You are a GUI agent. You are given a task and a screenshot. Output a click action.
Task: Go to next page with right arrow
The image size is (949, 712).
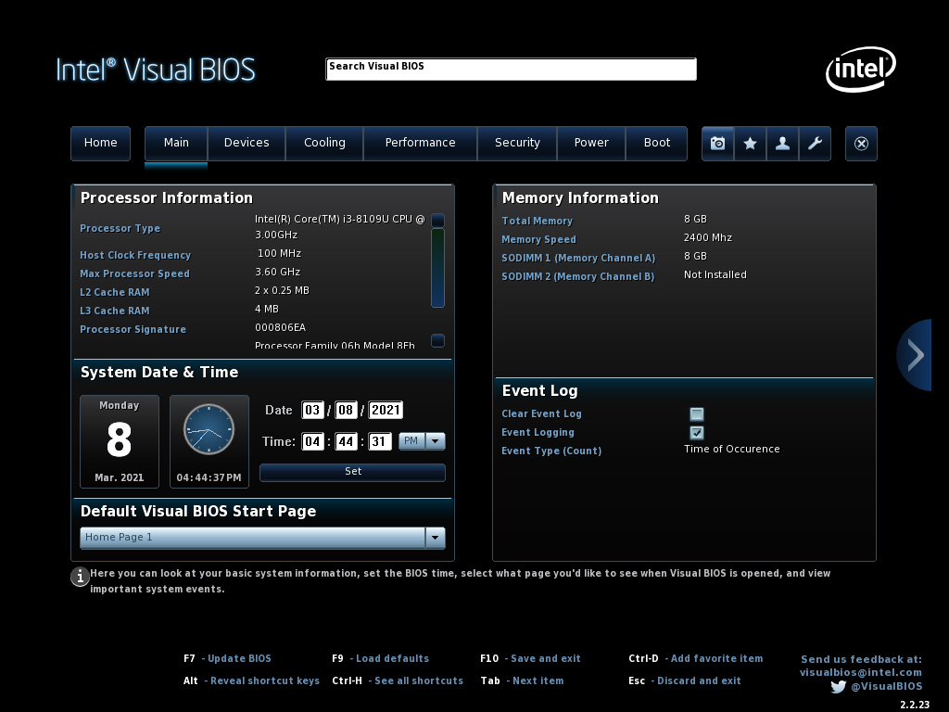pyautogui.click(x=916, y=354)
